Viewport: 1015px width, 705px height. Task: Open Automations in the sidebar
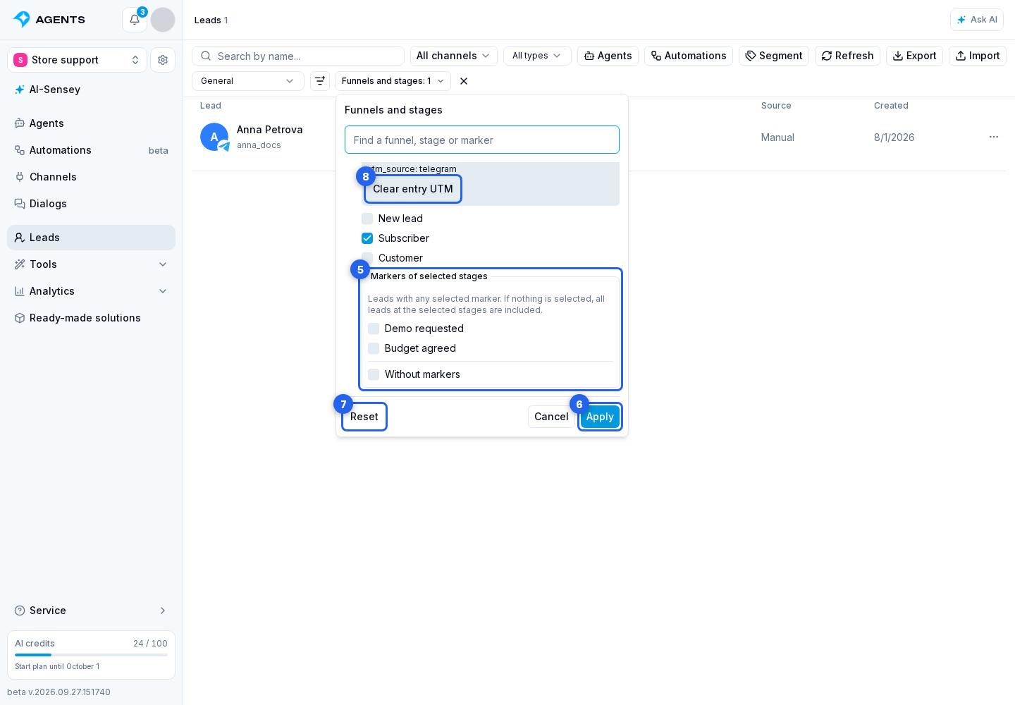[91, 150]
